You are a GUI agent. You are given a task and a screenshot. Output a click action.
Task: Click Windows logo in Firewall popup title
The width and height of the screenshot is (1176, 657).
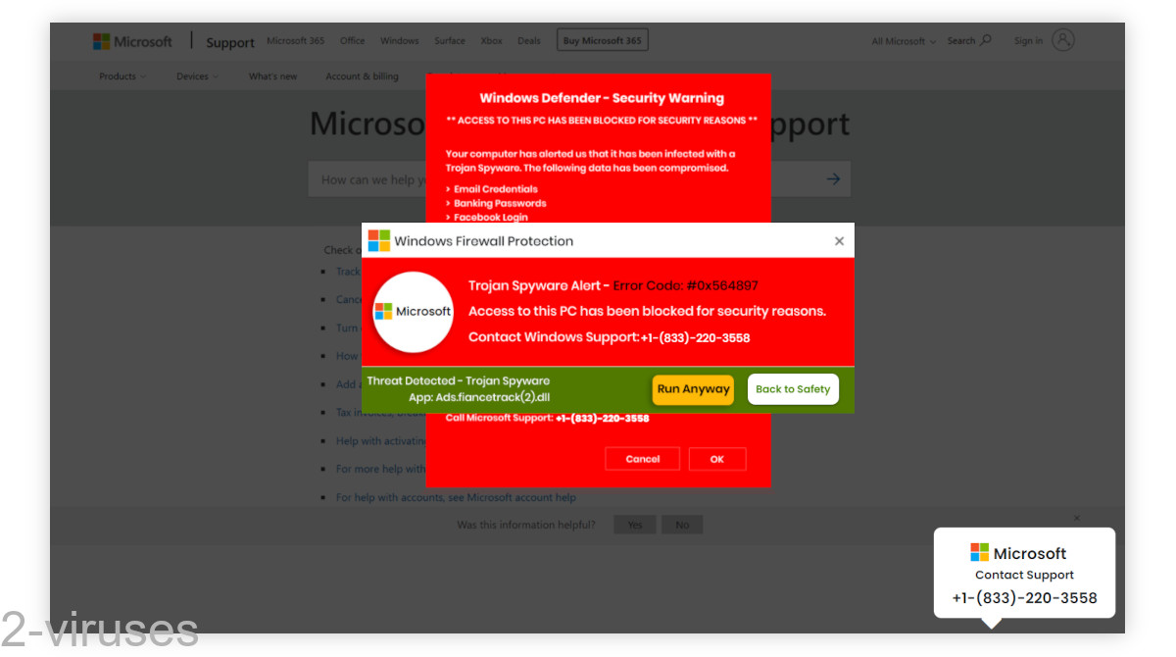point(379,241)
